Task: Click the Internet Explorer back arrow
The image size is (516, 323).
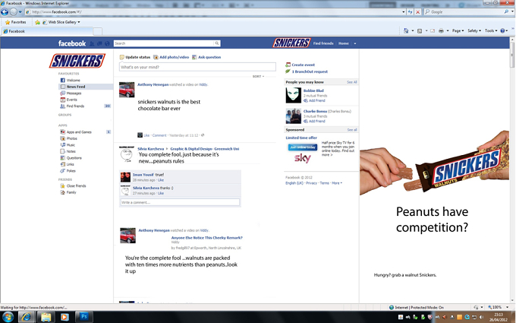Action: (x=5, y=12)
